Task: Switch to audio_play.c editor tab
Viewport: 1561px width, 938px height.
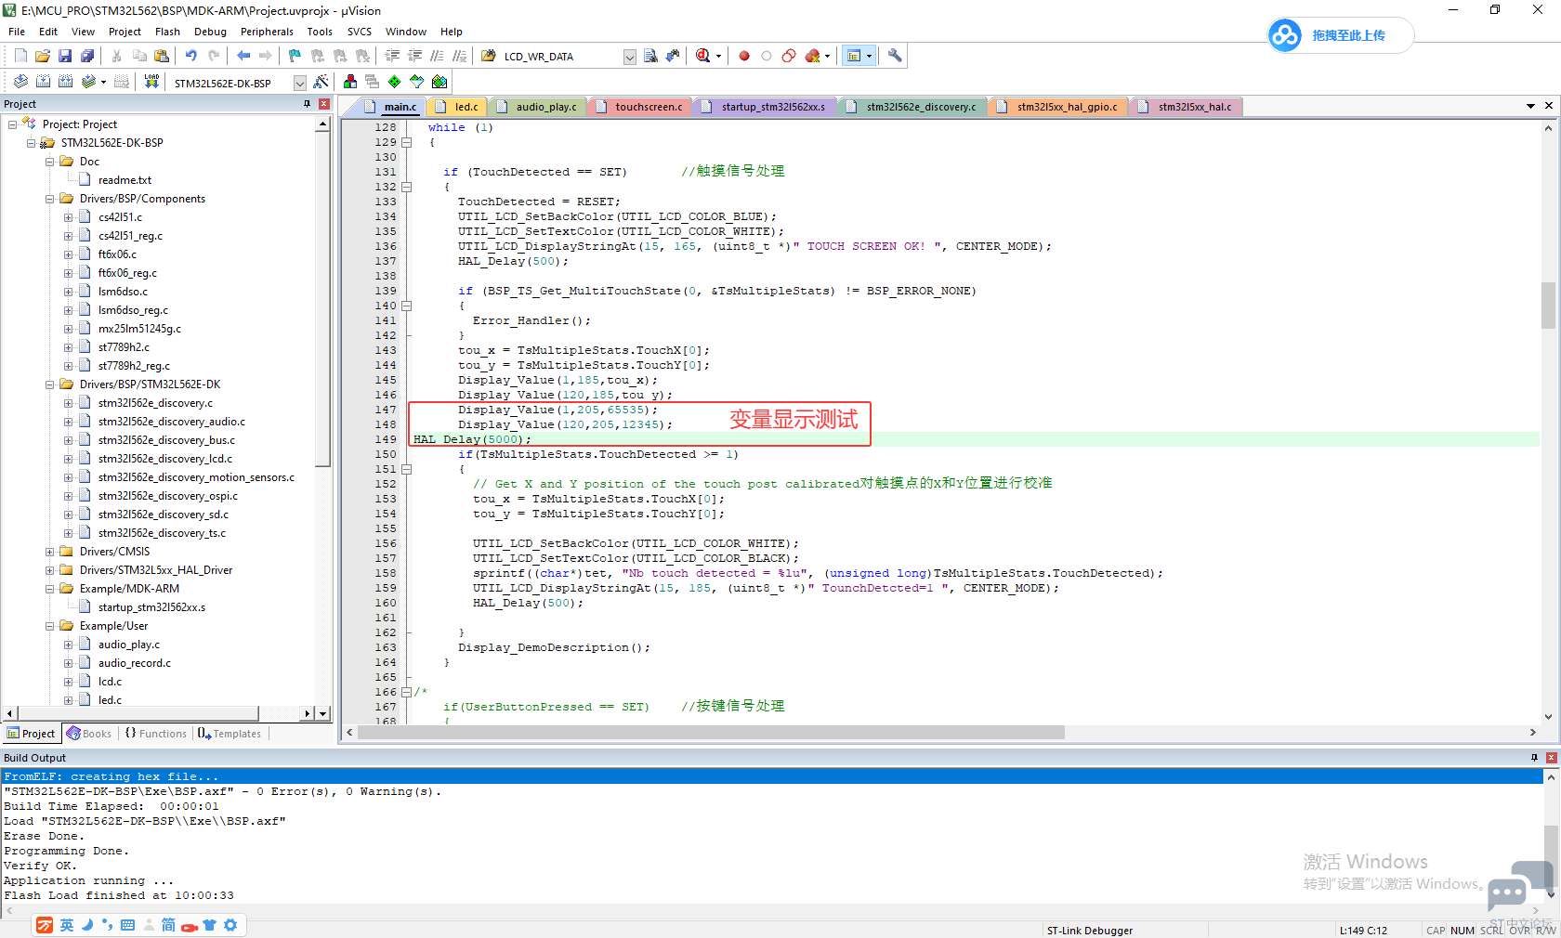Action: (x=537, y=107)
